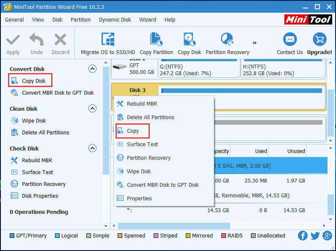Choose Convert MBR Disk to GPT Disk in sidebar
The height and width of the screenshot is (251, 336).
pyautogui.click(x=52, y=93)
